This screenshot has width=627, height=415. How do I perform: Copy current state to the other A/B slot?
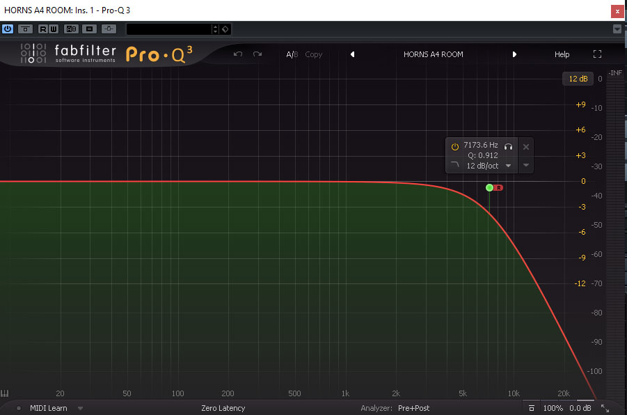(x=313, y=54)
